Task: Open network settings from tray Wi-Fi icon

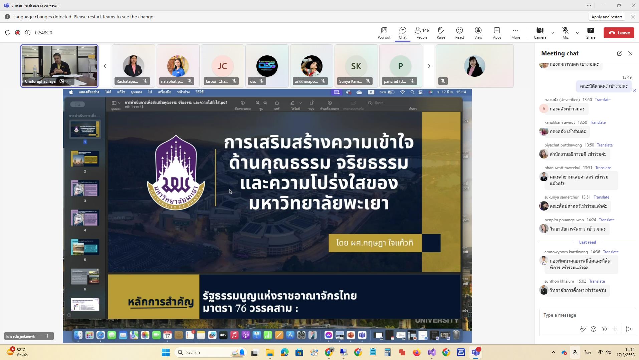Action: click(x=600, y=352)
